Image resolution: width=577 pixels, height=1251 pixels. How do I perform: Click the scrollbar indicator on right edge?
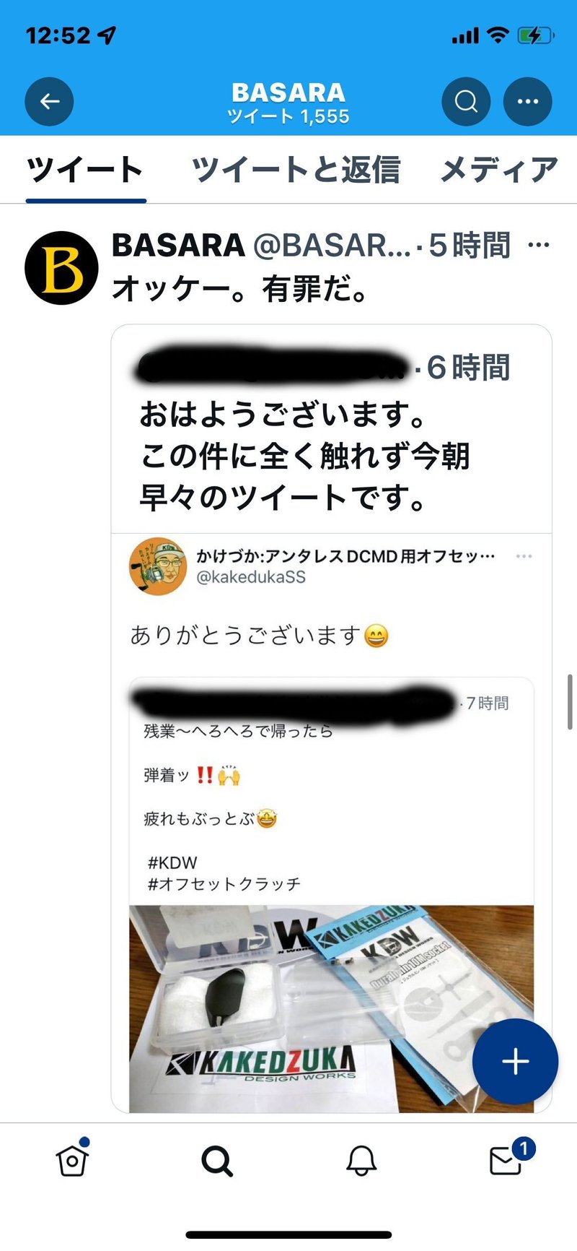(x=571, y=702)
